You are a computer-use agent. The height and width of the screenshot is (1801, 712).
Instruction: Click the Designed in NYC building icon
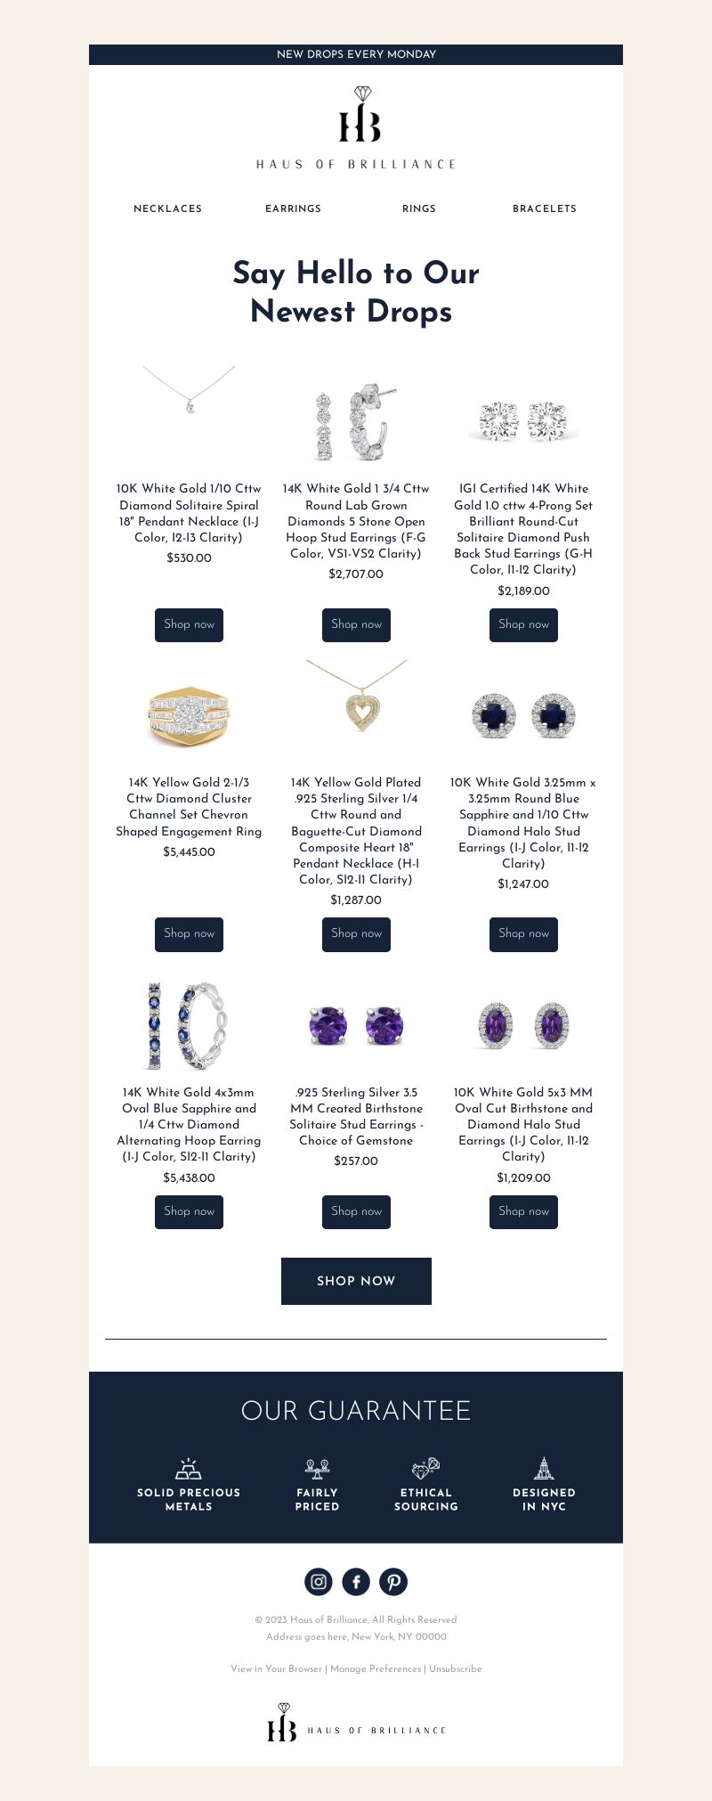pos(544,1468)
